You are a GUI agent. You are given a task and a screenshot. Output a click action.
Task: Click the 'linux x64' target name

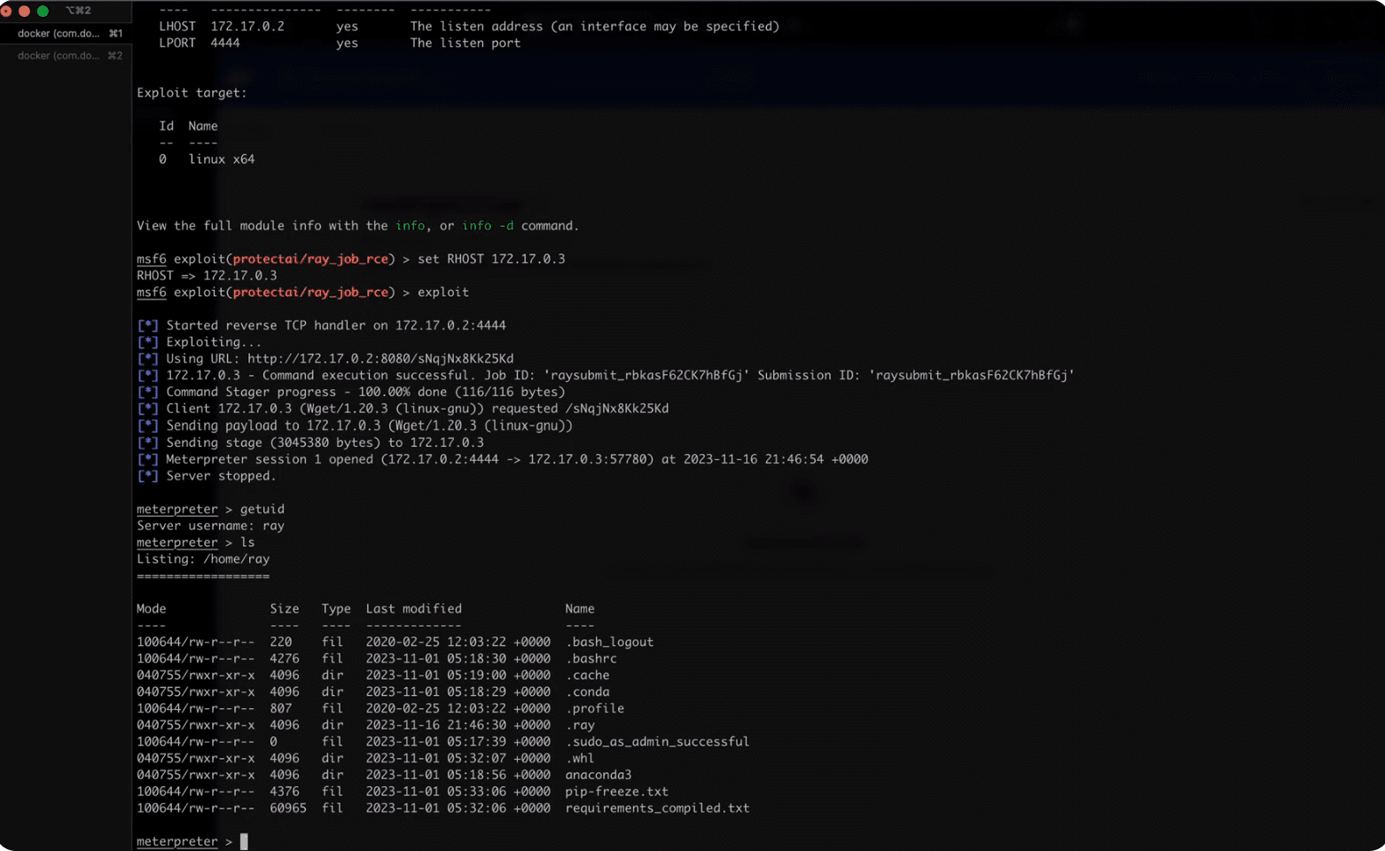pyautogui.click(x=222, y=160)
